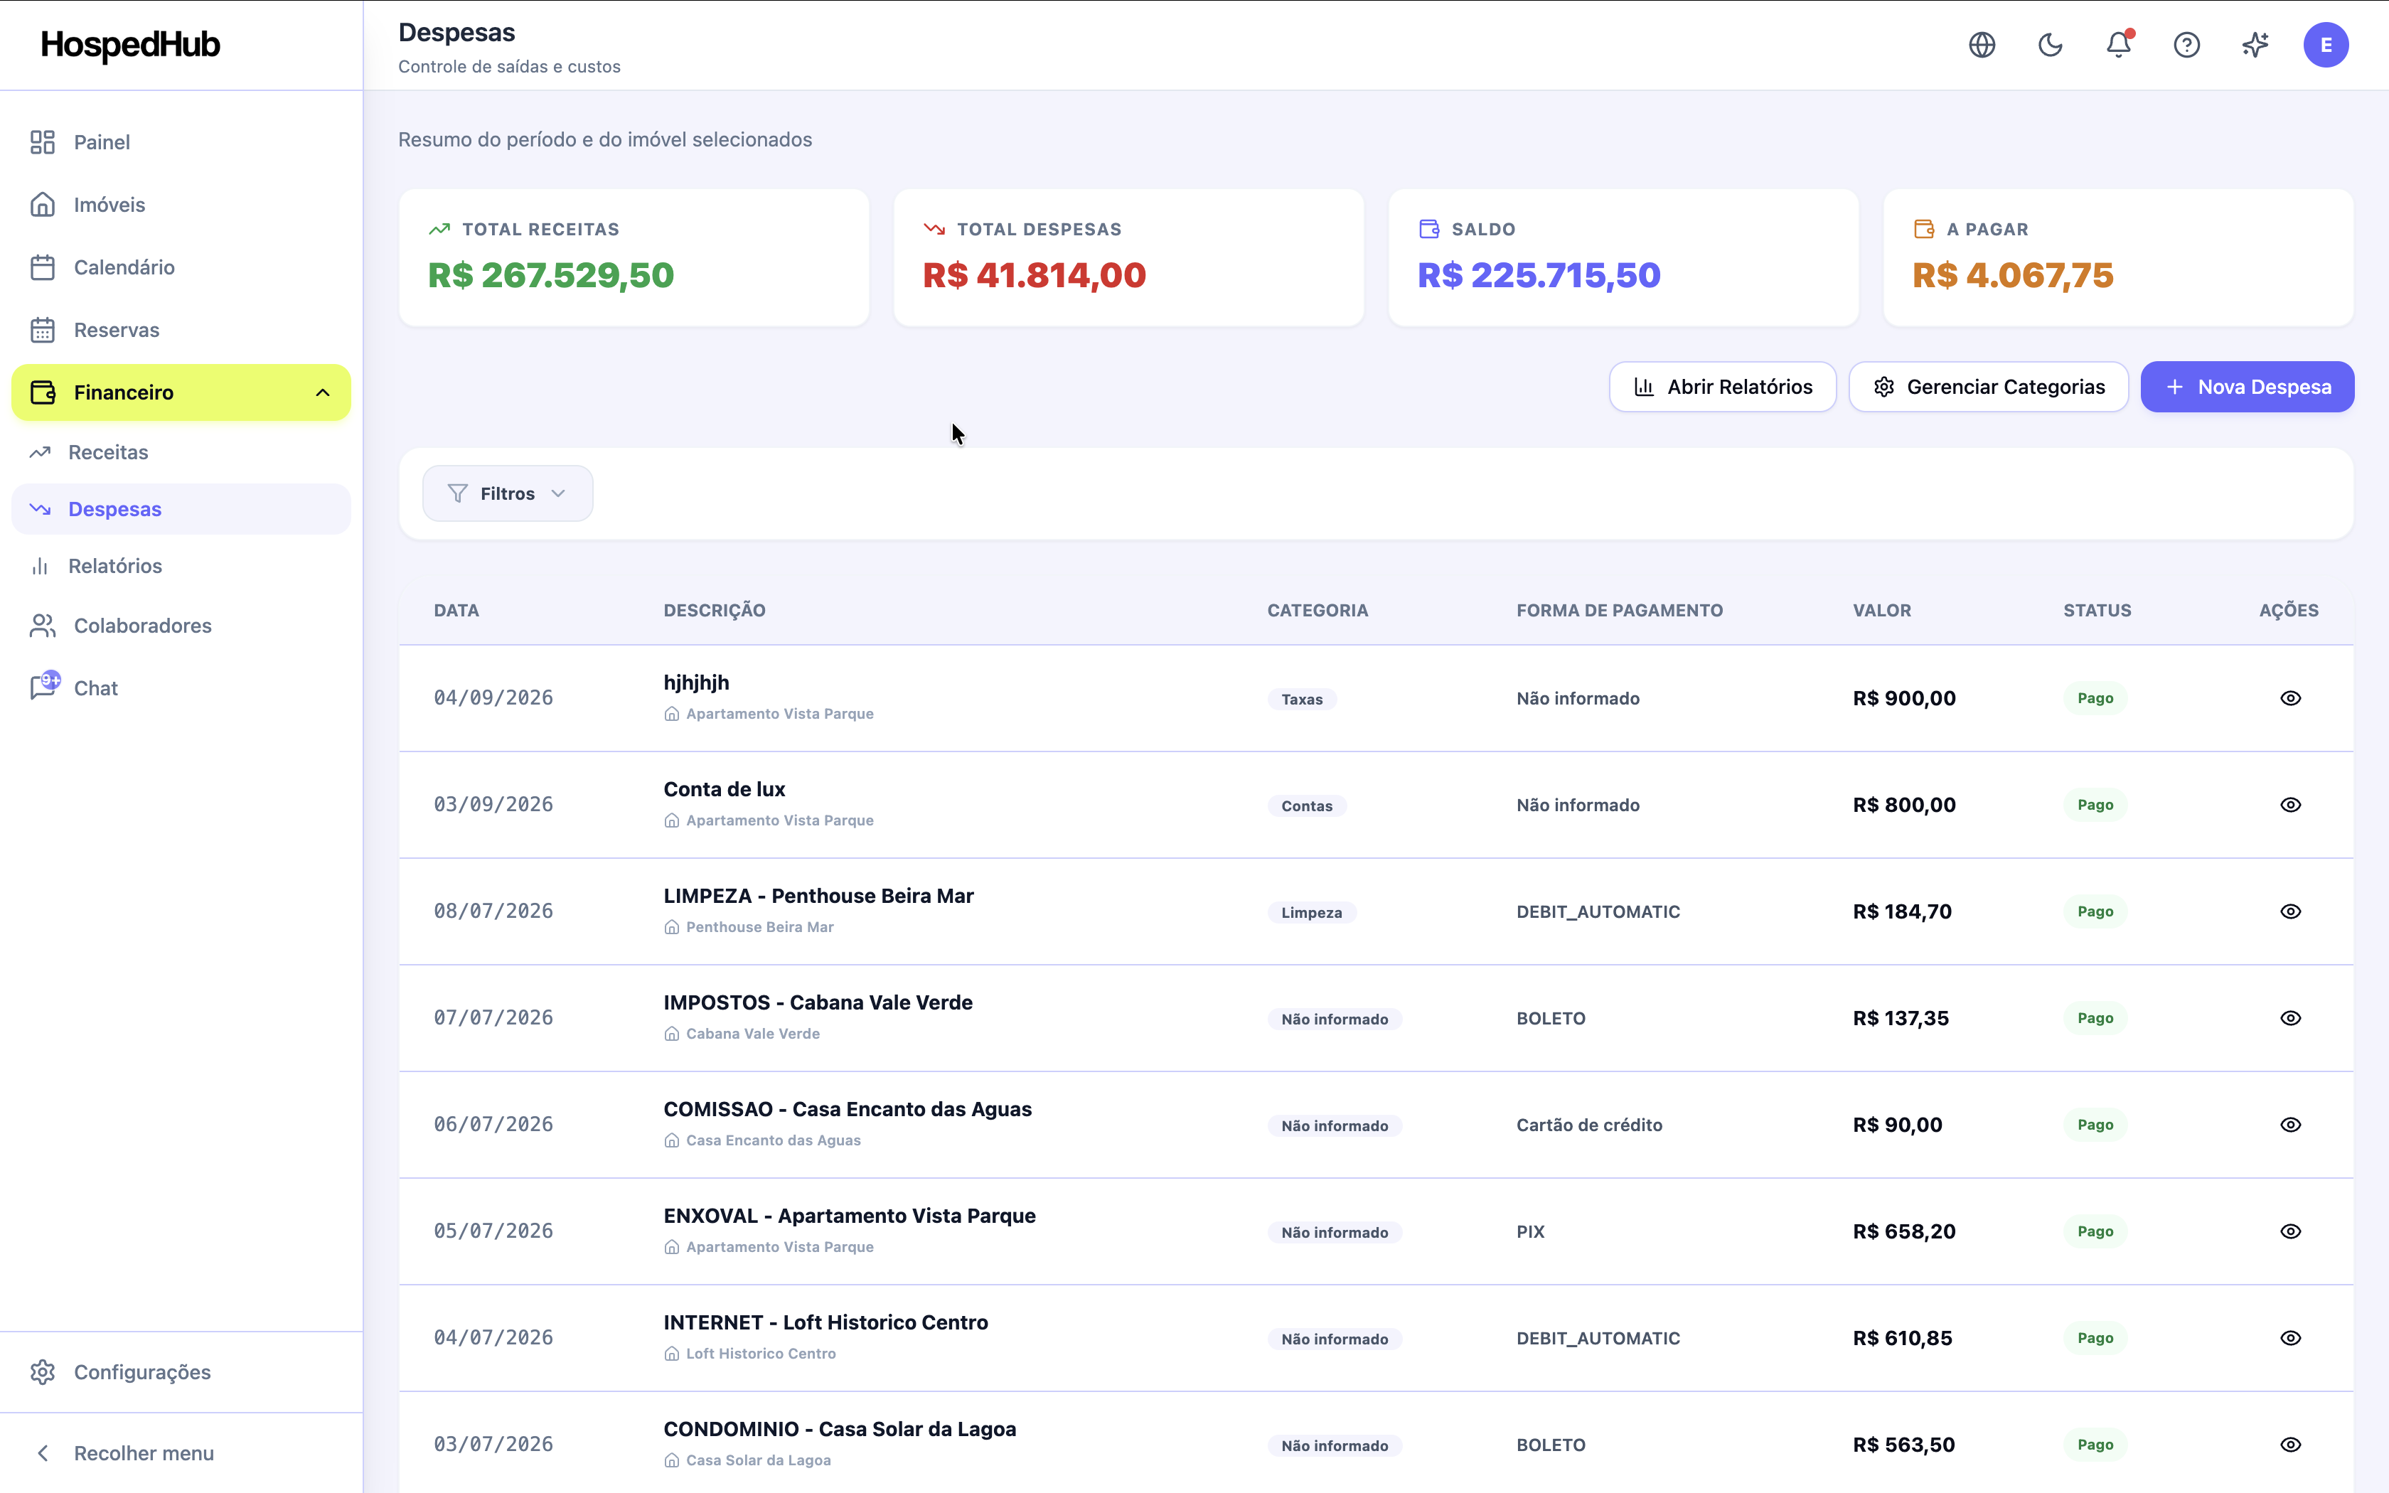The image size is (2389, 1493).
Task: View eye icon for CONDOMINIO row
Action: click(x=2290, y=1445)
